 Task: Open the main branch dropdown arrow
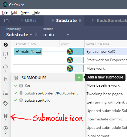pyautogui.click(x=68, y=35)
